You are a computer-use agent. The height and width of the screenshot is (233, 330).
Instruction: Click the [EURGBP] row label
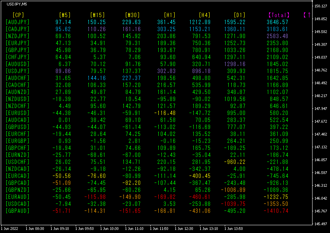pyautogui.click(x=17, y=141)
